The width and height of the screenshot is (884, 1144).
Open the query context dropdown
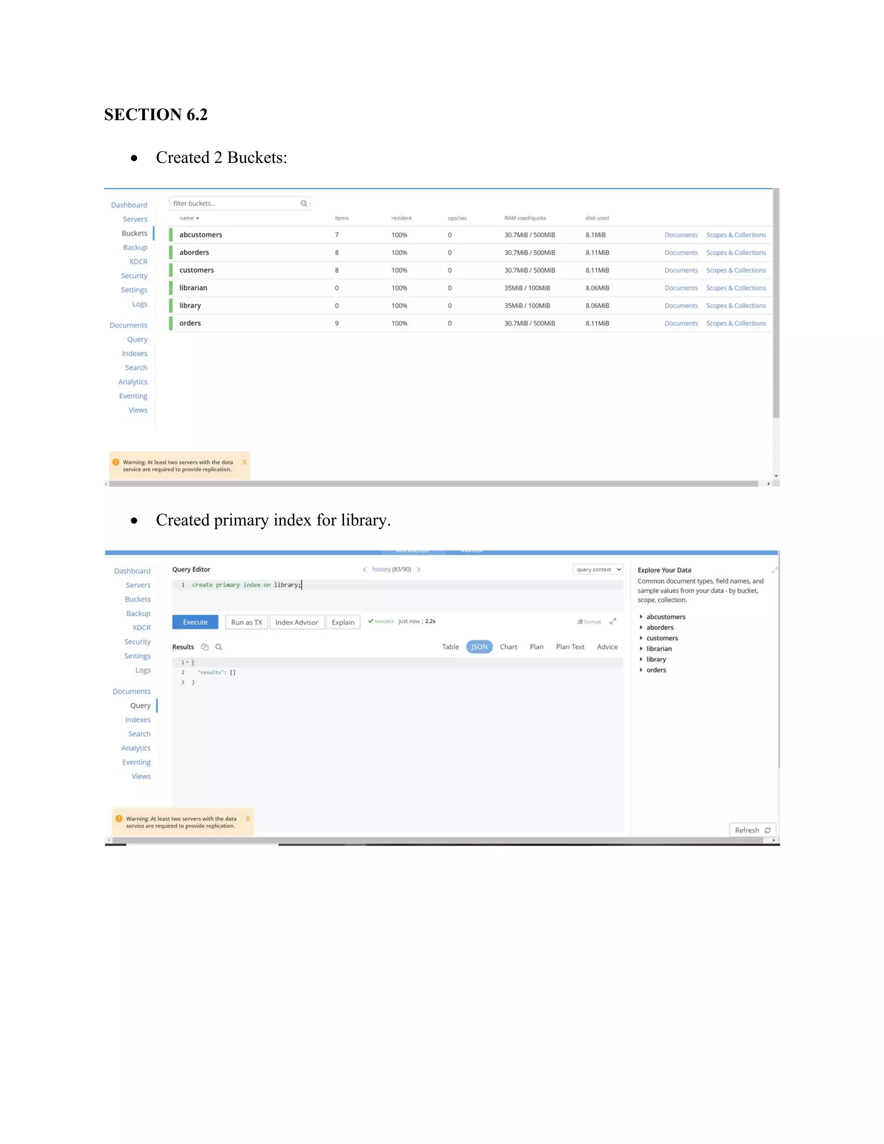point(597,569)
